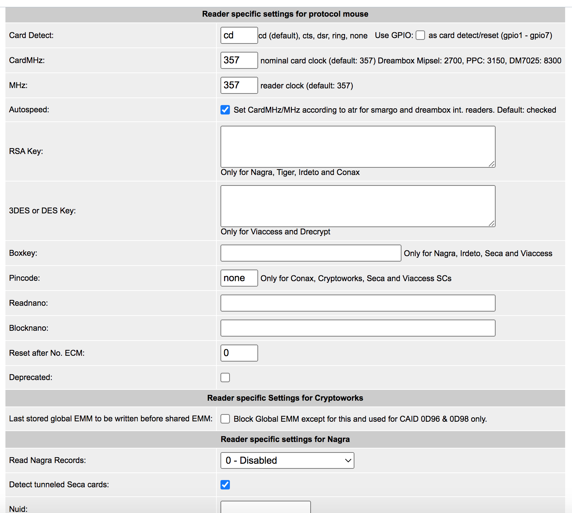Click the Blocknano input field
572x513 pixels.
tap(358, 328)
